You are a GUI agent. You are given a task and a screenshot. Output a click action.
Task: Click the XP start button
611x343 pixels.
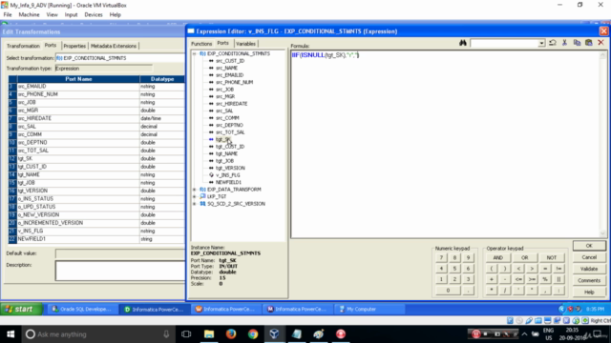[x=21, y=309]
